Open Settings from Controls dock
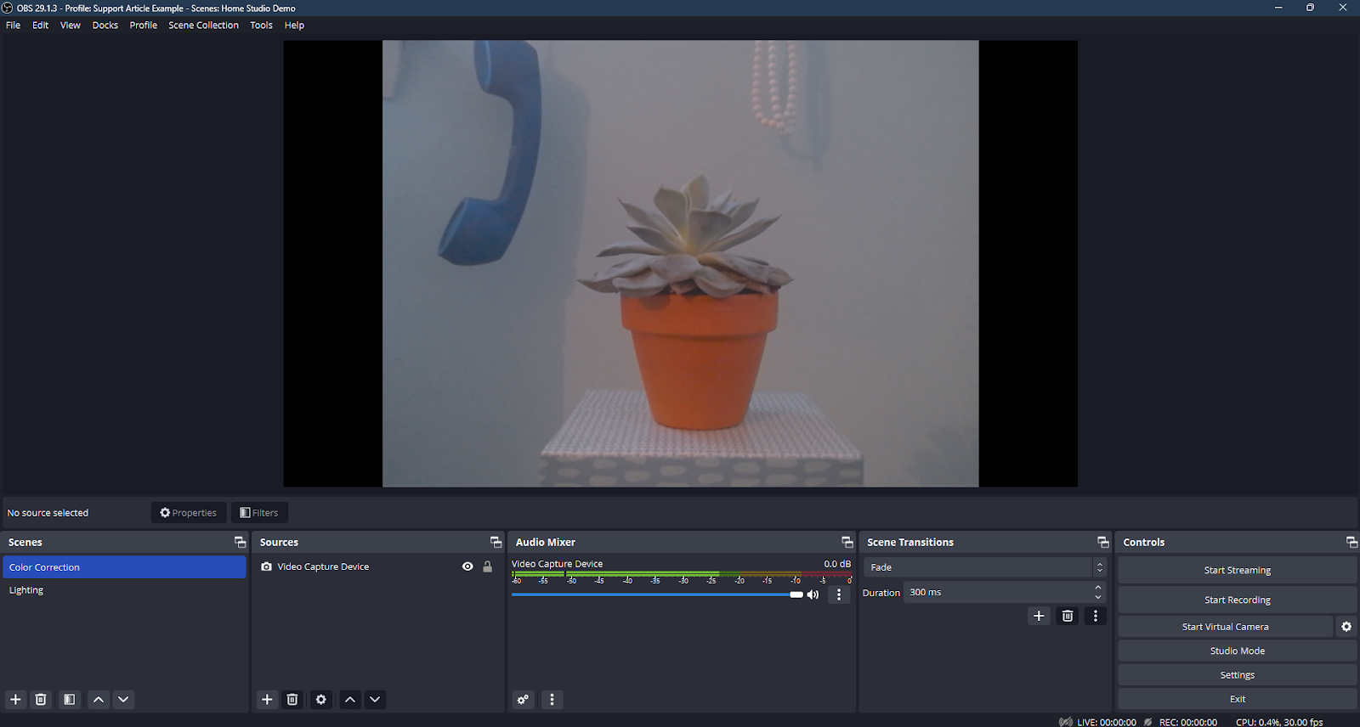 tap(1238, 675)
